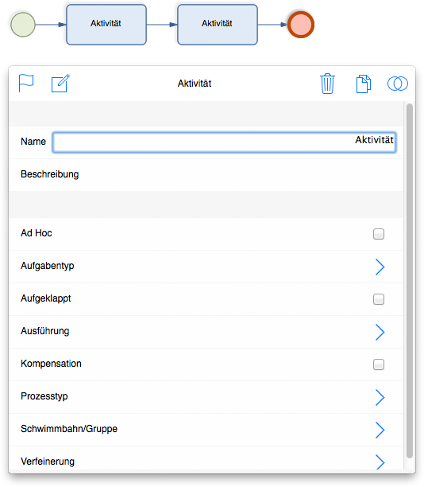Open Schwimmbahn/Gruppe submenu
The height and width of the screenshot is (487, 424).
point(380,430)
